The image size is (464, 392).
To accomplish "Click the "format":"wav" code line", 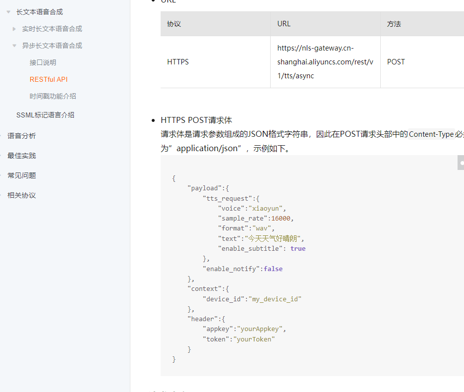I will click(246, 228).
